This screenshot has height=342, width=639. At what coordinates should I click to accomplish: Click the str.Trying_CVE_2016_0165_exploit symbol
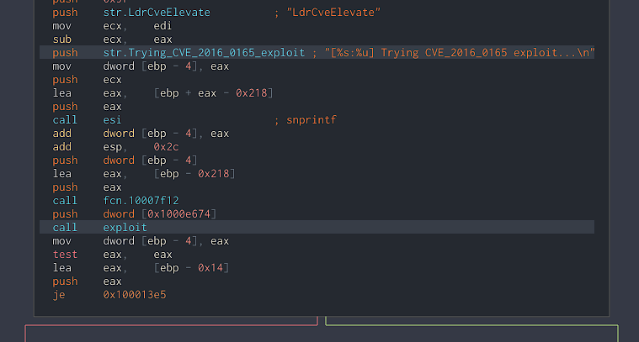[204, 53]
